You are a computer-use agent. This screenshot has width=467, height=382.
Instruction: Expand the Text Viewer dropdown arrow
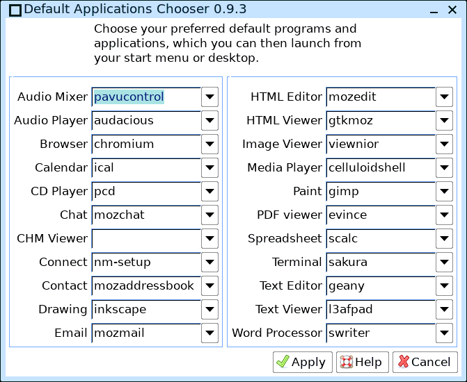click(x=444, y=310)
